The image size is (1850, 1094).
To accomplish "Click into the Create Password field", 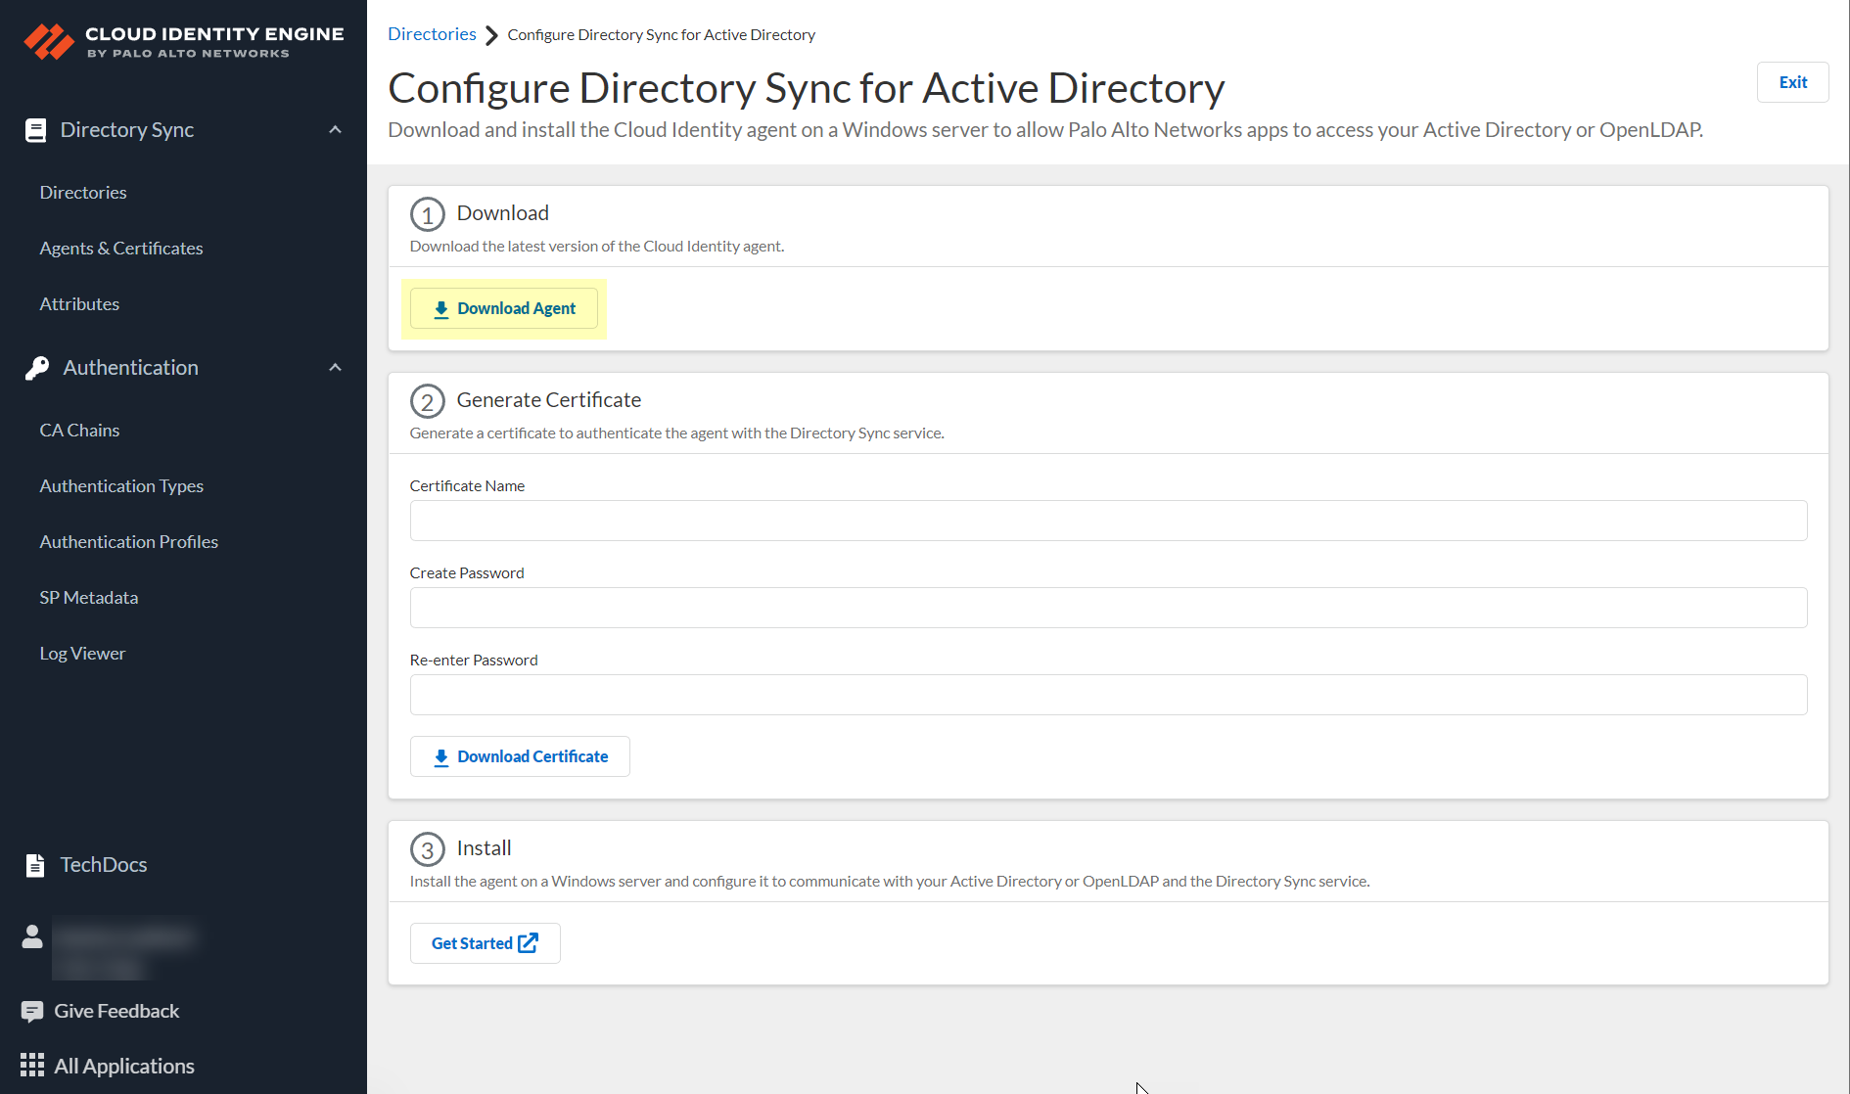I will coord(1107,608).
